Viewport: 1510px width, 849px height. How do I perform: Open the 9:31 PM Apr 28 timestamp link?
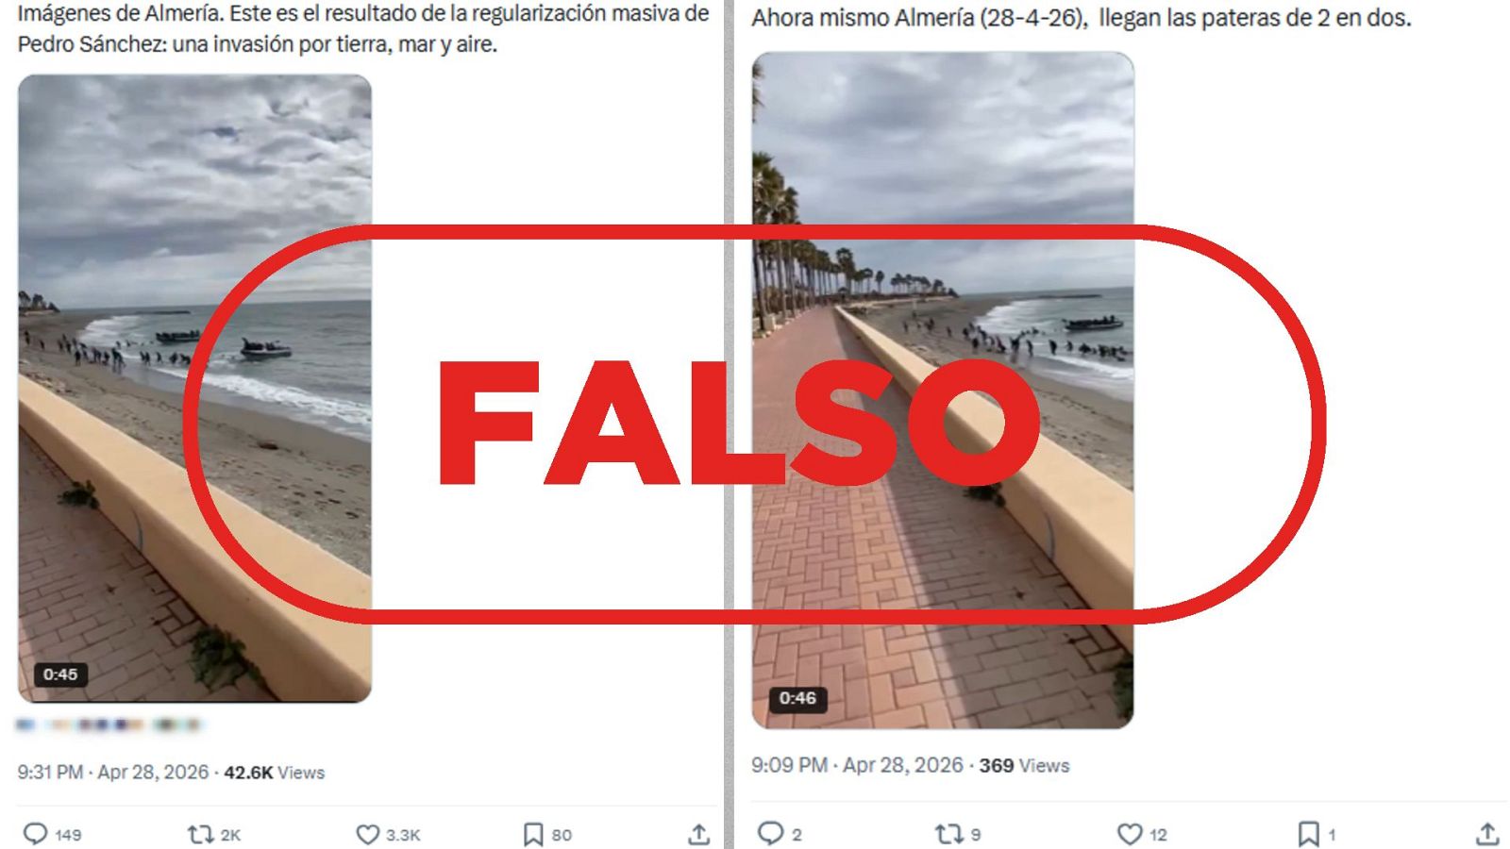(x=113, y=772)
